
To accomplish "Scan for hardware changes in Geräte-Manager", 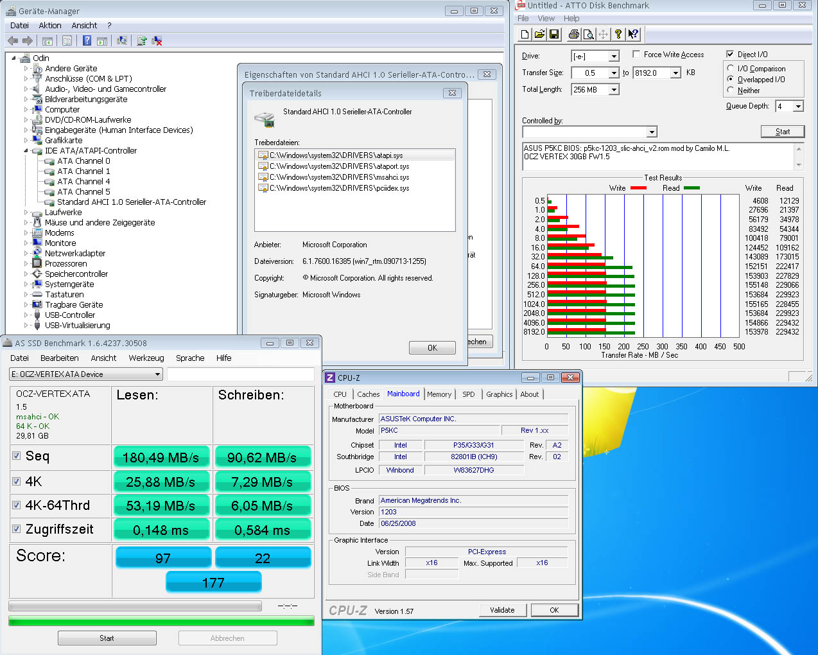I will (x=121, y=40).
